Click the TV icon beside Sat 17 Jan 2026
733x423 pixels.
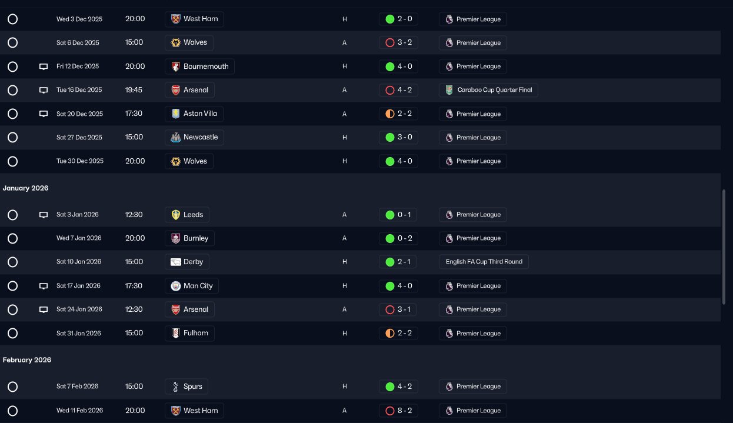(x=43, y=286)
